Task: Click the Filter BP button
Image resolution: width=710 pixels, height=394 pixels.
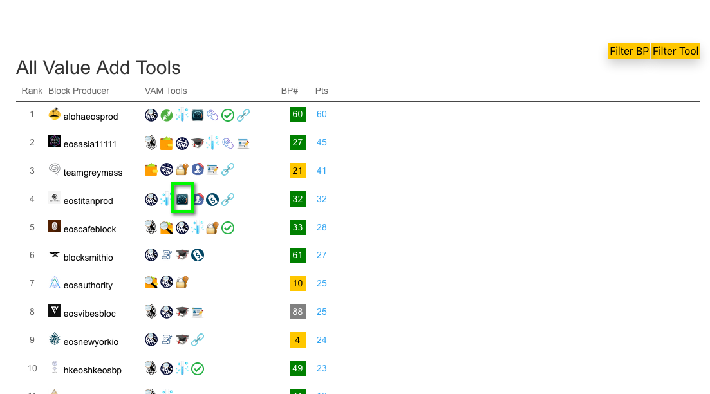Action: (x=629, y=51)
